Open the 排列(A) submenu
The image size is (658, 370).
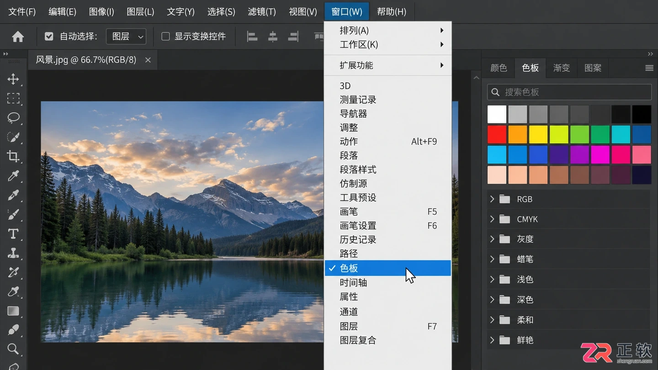click(x=387, y=31)
